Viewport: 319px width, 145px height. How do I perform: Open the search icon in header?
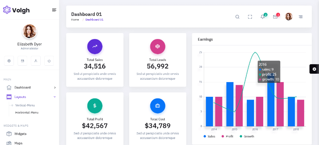[x=237, y=17]
